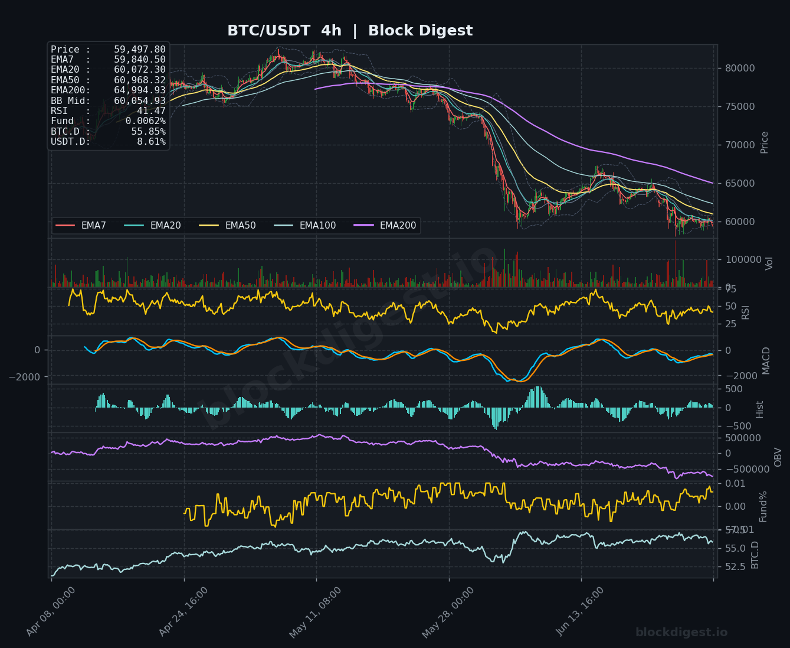The height and width of the screenshot is (648, 790).
Task: Click the Vol panel axis title
Action: pyautogui.click(x=769, y=263)
